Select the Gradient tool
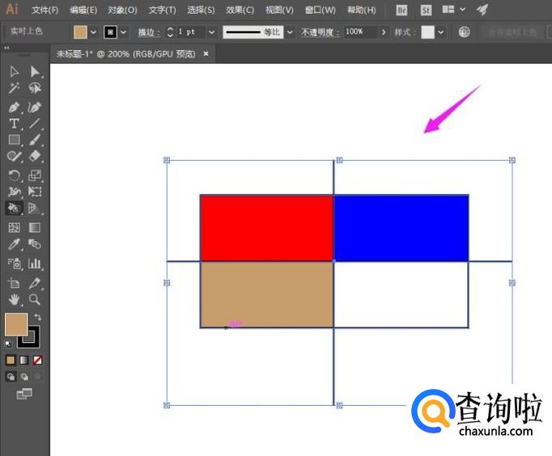The height and width of the screenshot is (456, 552). (35, 227)
